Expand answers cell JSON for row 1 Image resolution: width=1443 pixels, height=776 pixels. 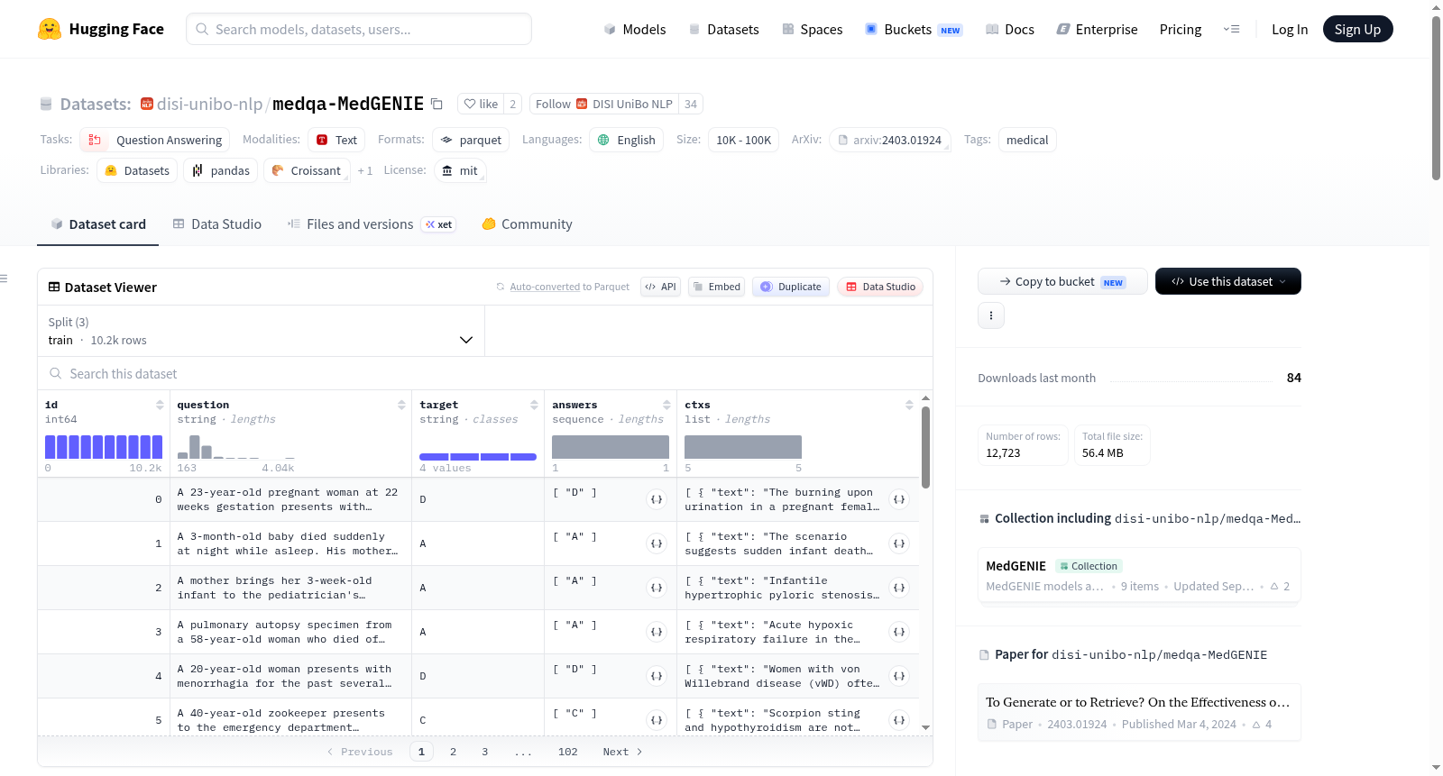tap(657, 543)
